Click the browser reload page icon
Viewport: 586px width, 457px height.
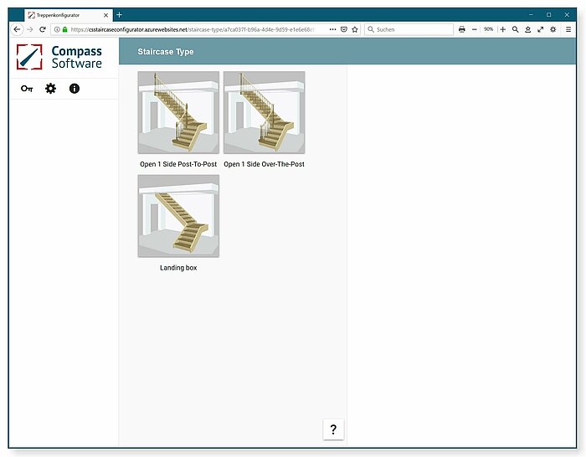42,29
